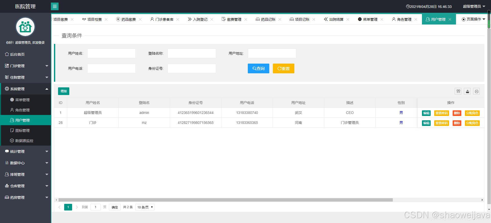This screenshot has width=491, height=223.
Task: Click scroll-right arrow of table horizontal scrollbar
Action: click(x=482, y=200)
